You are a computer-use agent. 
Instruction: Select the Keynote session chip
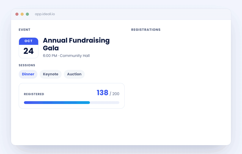pyautogui.click(x=51, y=74)
